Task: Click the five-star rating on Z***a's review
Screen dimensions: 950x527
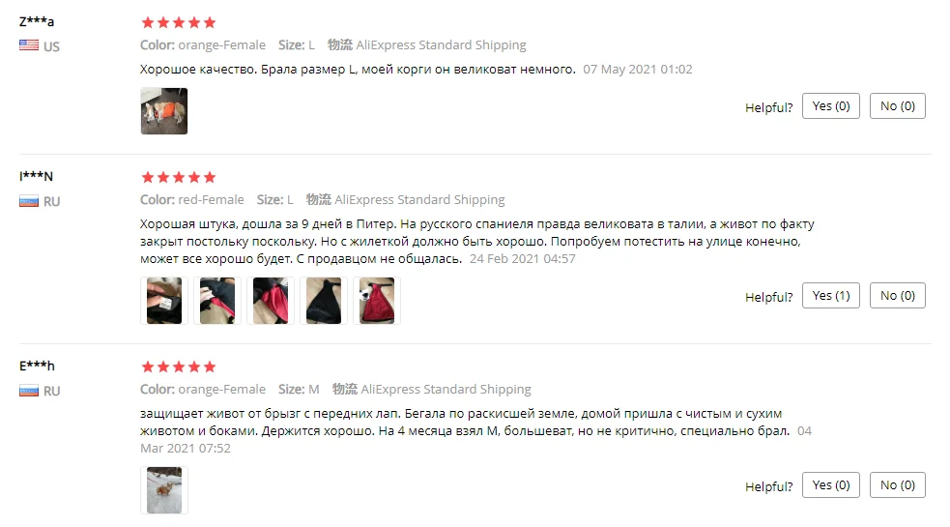Action: tap(178, 22)
